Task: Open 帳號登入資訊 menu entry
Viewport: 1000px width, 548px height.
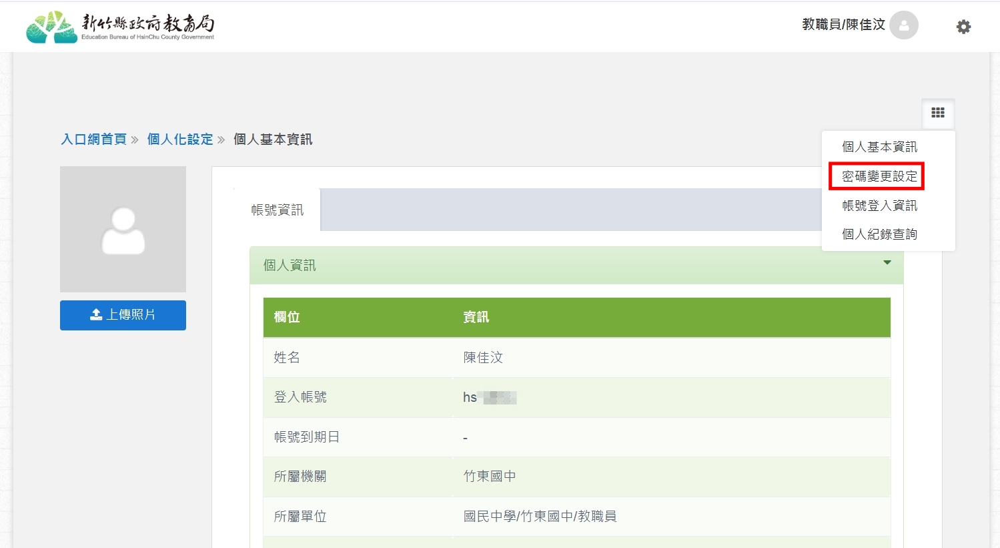Action: click(879, 206)
